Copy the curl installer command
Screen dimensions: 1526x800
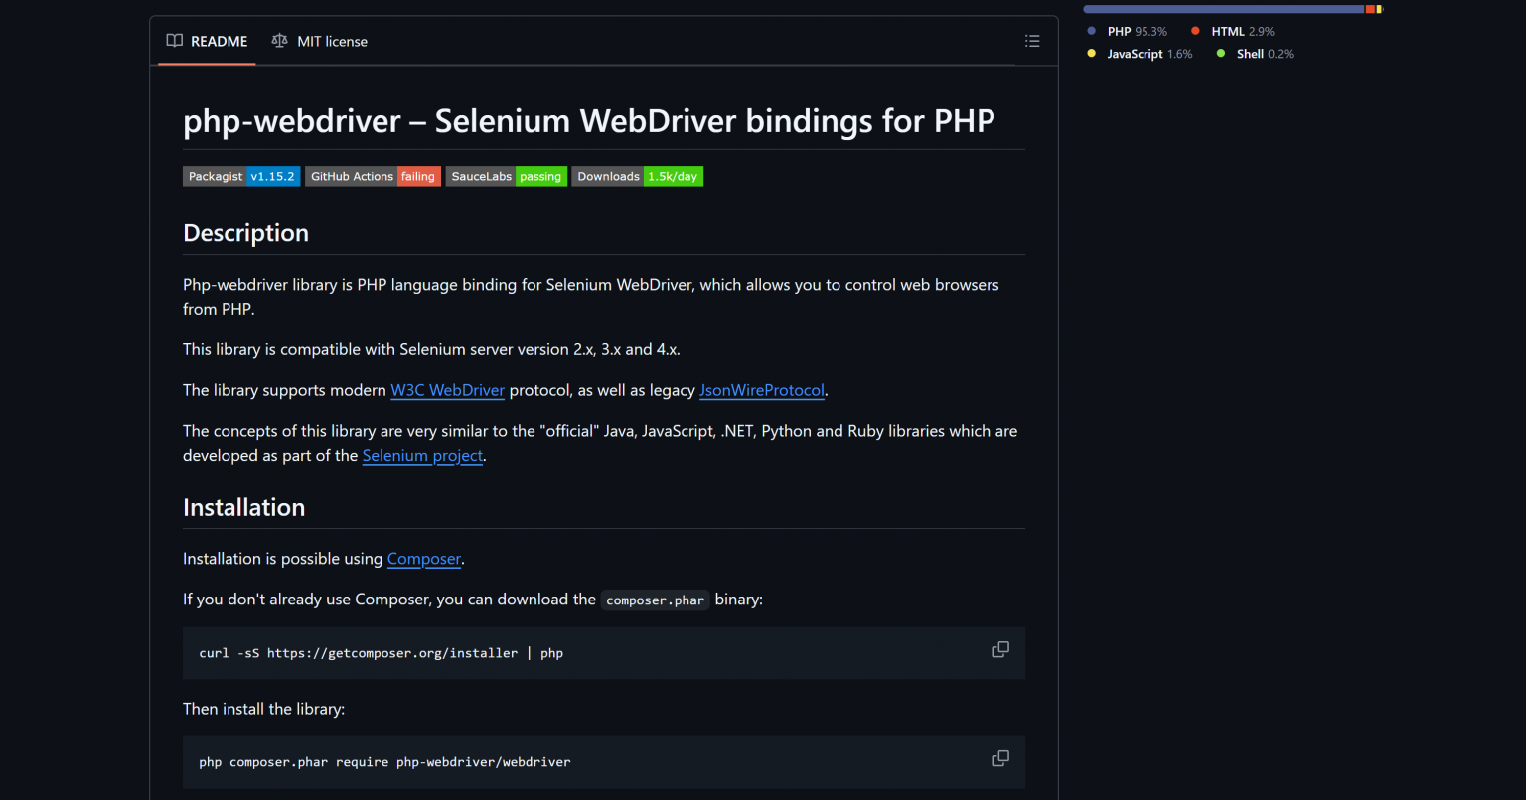(x=1000, y=649)
